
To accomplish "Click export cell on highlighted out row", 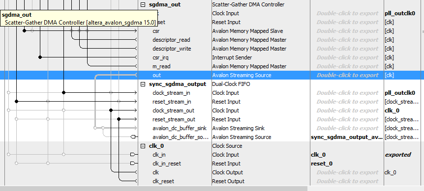I will point(347,75).
